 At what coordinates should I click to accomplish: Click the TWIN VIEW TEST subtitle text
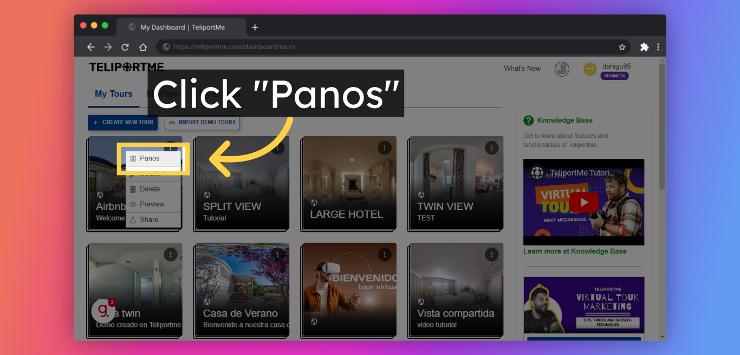426,218
